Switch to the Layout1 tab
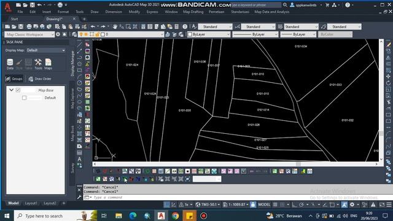 (31, 203)
